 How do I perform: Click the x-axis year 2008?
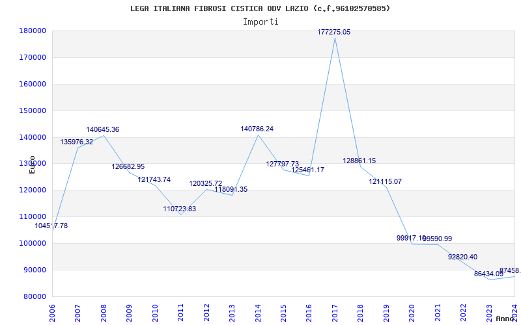pyautogui.click(x=104, y=313)
